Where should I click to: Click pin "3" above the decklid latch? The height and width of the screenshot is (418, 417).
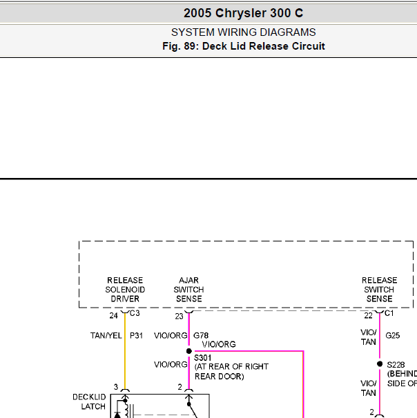click(116, 387)
